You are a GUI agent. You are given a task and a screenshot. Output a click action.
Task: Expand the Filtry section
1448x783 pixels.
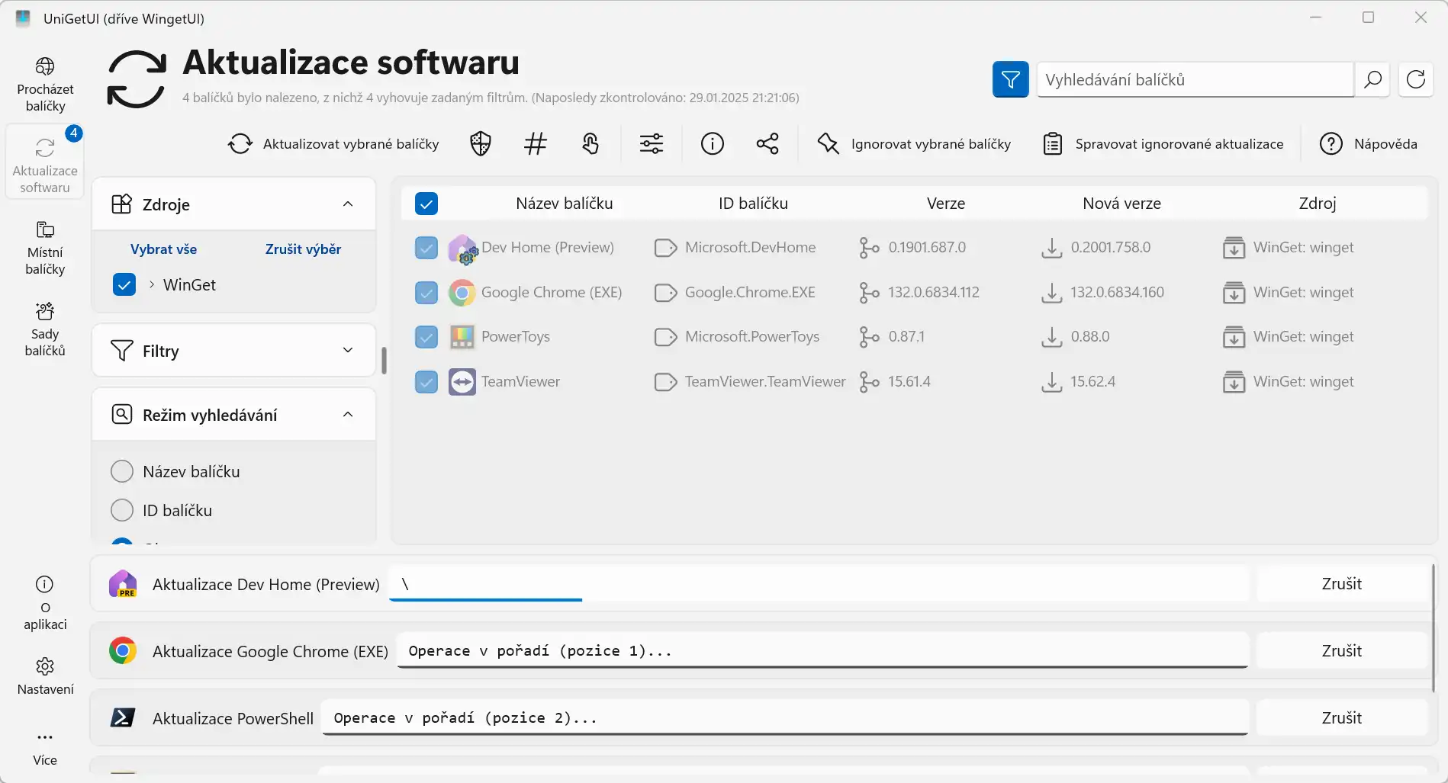pyautogui.click(x=348, y=350)
